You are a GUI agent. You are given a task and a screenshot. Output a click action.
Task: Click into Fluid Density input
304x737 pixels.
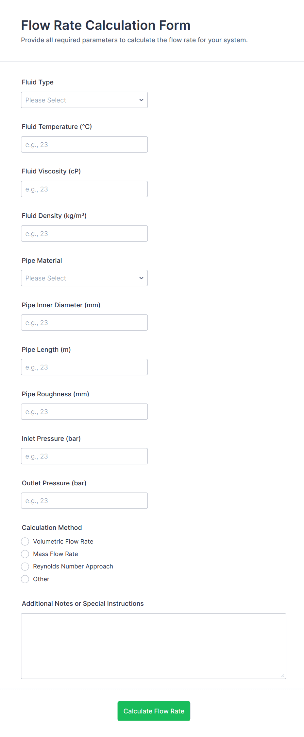point(84,234)
